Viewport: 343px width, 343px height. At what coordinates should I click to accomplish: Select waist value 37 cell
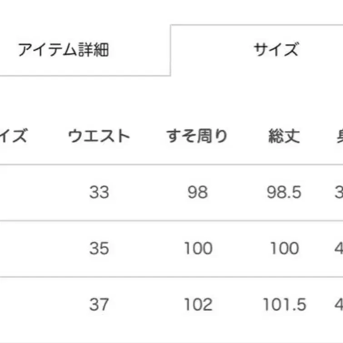pos(99,304)
